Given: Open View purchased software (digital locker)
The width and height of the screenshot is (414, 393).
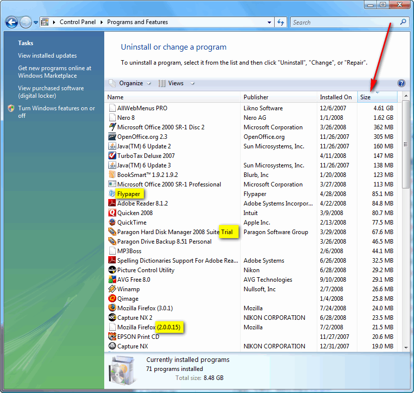Looking at the screenshot, I should coord(51,92).
